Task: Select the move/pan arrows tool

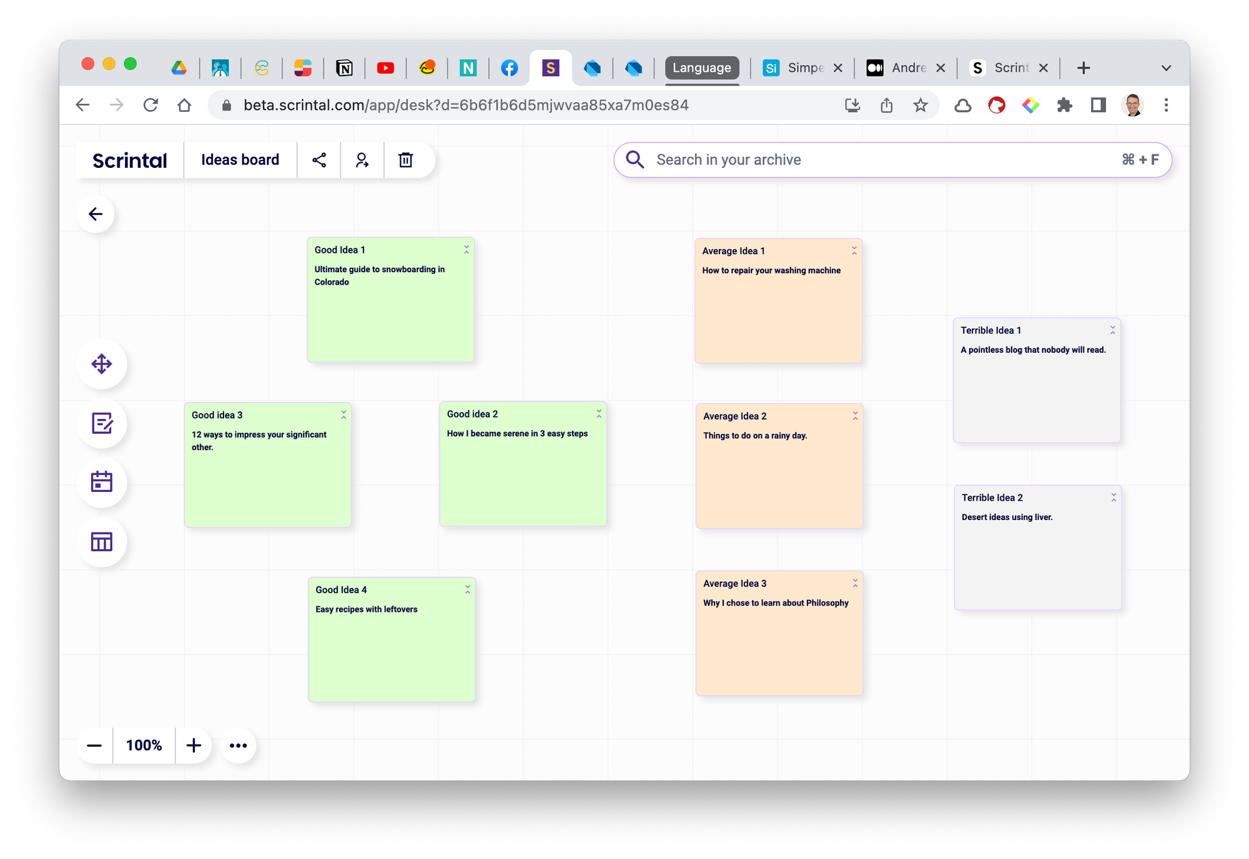Action: pyautogui.click(x=102, y=364)
